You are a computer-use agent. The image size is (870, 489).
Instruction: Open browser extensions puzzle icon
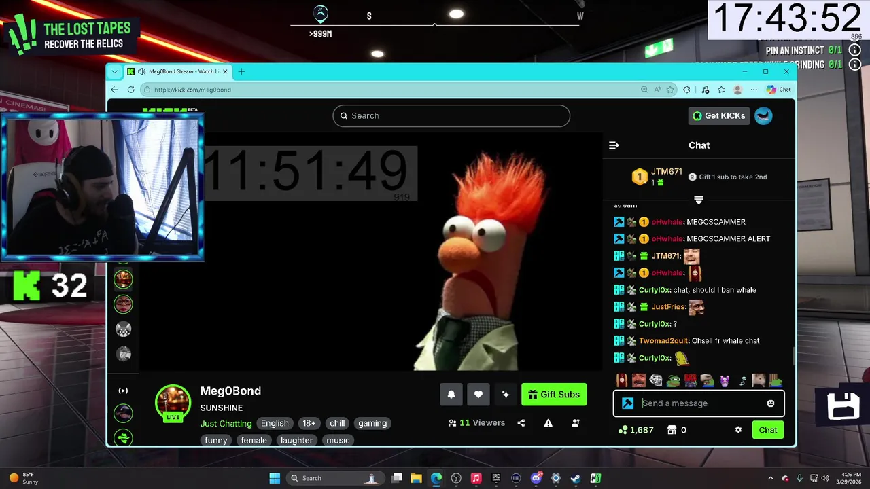click(x=687, y=90)
